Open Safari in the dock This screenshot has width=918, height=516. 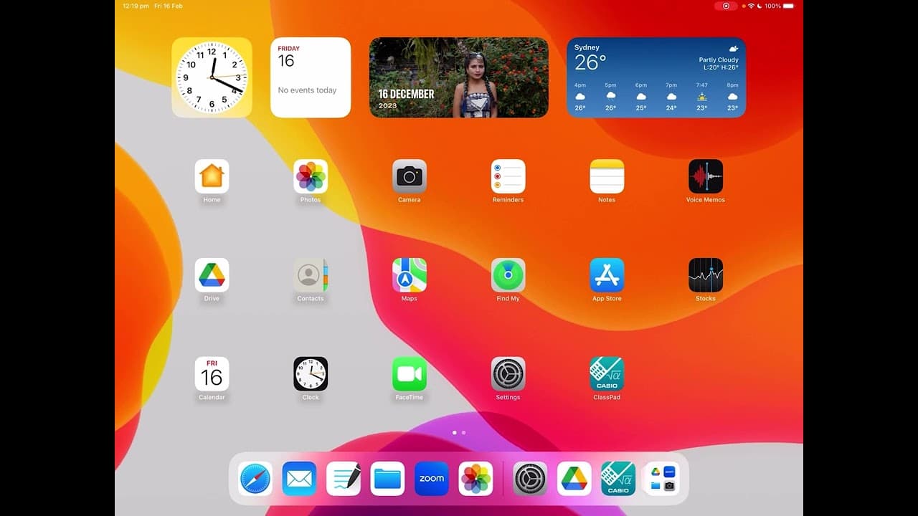(x=255, y=479)
